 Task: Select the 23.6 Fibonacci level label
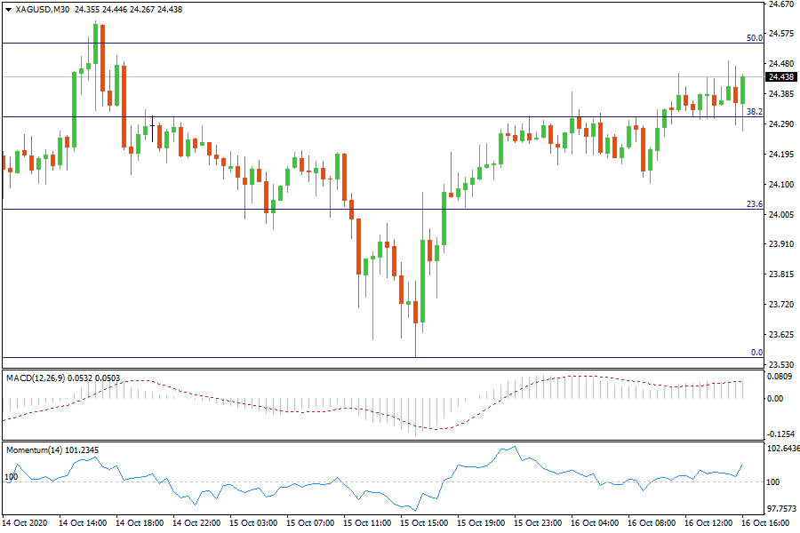click(x=755, y=204)
